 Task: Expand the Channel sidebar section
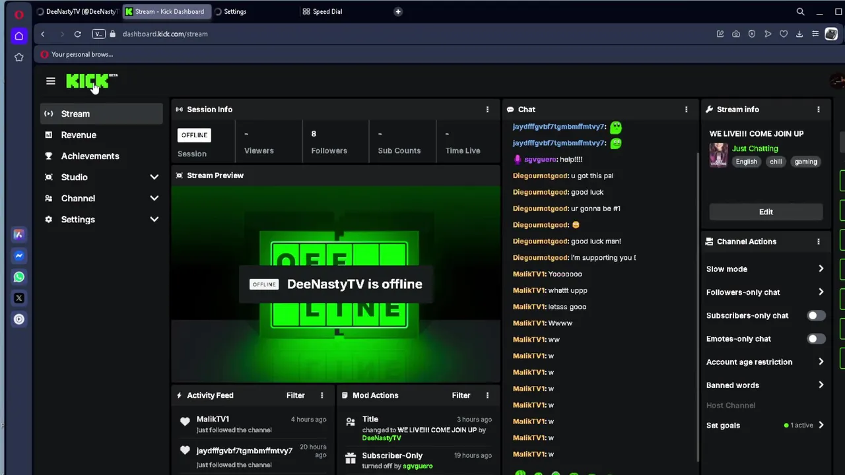(154, 198)
